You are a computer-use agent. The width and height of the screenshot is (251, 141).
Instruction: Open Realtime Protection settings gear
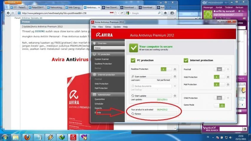175,69
